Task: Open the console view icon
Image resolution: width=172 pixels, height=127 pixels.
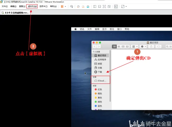Action: pyautogui.click(x=116, y=6)
